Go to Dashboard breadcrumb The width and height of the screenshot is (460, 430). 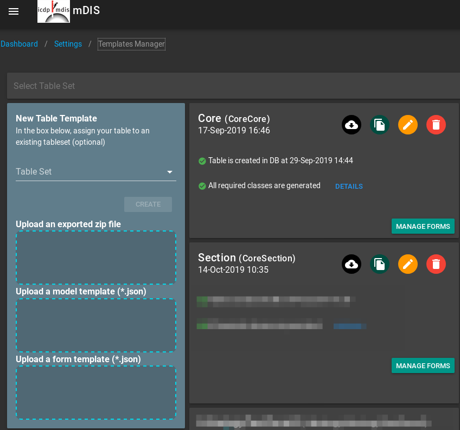[19, 44]
